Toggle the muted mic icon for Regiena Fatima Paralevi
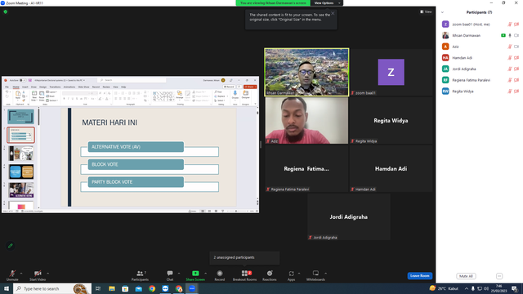 tap(510, 80)
